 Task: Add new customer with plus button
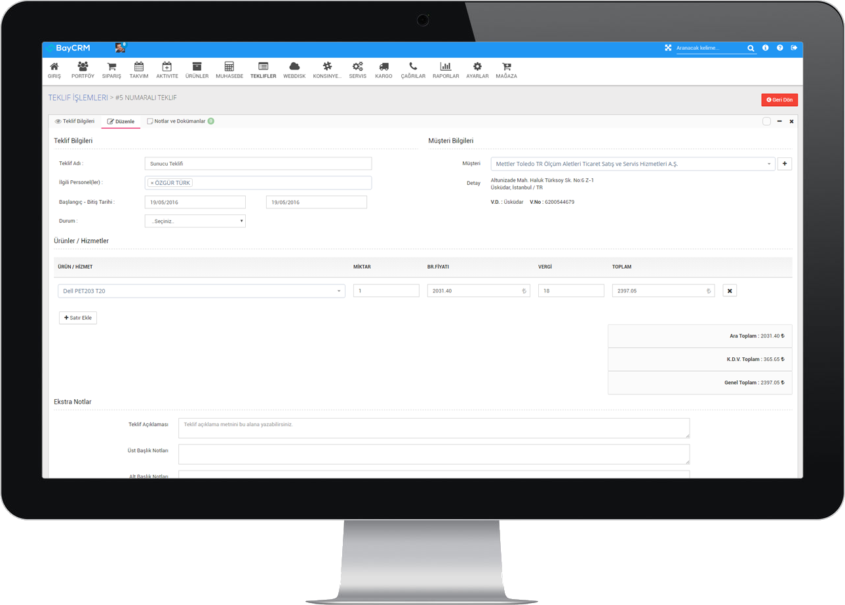pyautogui.click(x=785, y=164)
